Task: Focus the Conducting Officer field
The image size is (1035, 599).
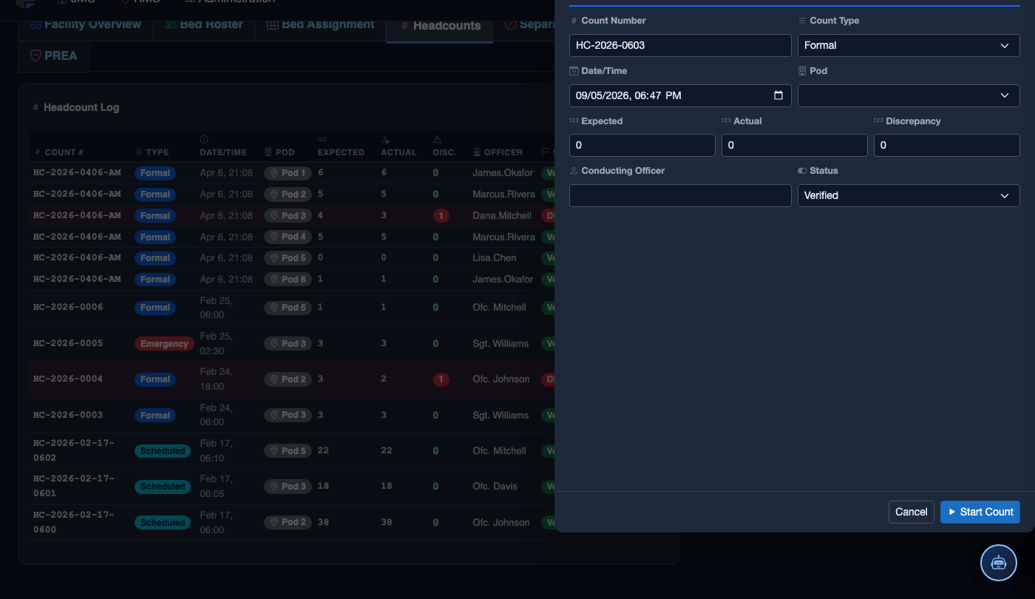Action: click(x=680, y=195)
